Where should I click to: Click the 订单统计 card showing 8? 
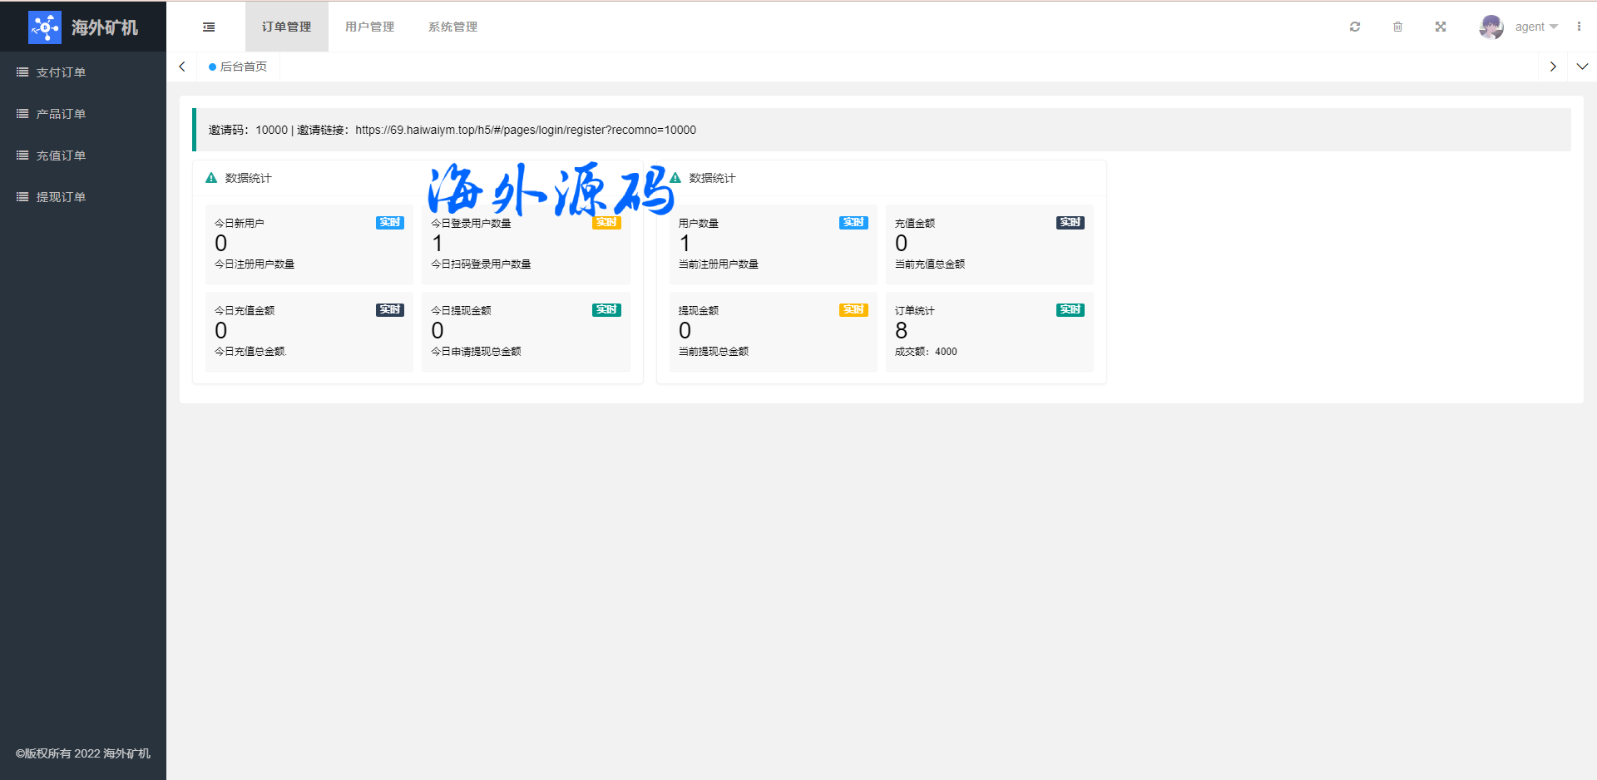[x=989, y=331]
